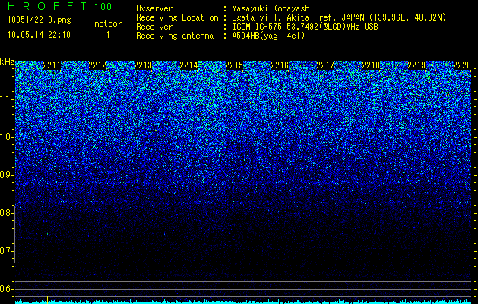This screenshot has width=478, height=304.
Task: Click observer name Masayuki Kobayashi
Action: click(273, 8)
